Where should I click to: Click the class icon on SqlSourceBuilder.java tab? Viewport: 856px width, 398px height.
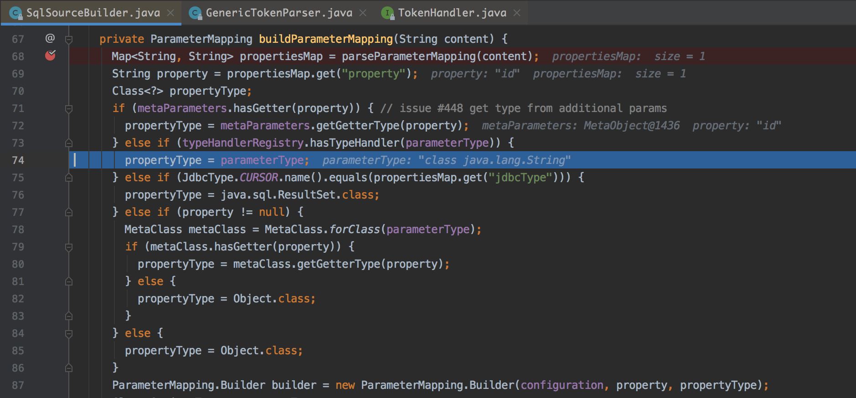16,13
